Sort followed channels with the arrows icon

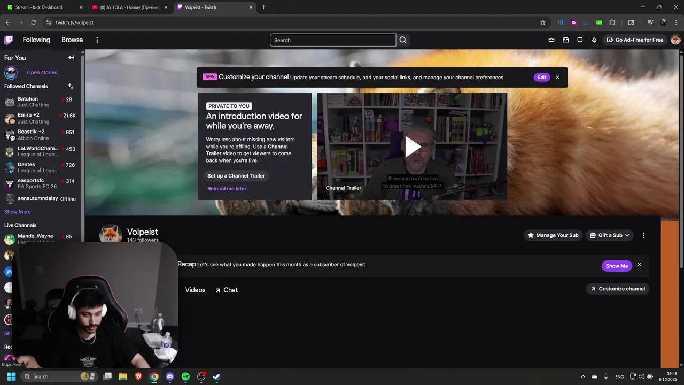pos(71,86)
